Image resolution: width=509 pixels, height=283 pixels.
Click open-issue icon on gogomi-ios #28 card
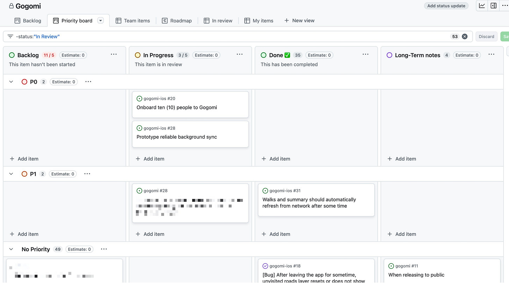[x=139, y=128]
